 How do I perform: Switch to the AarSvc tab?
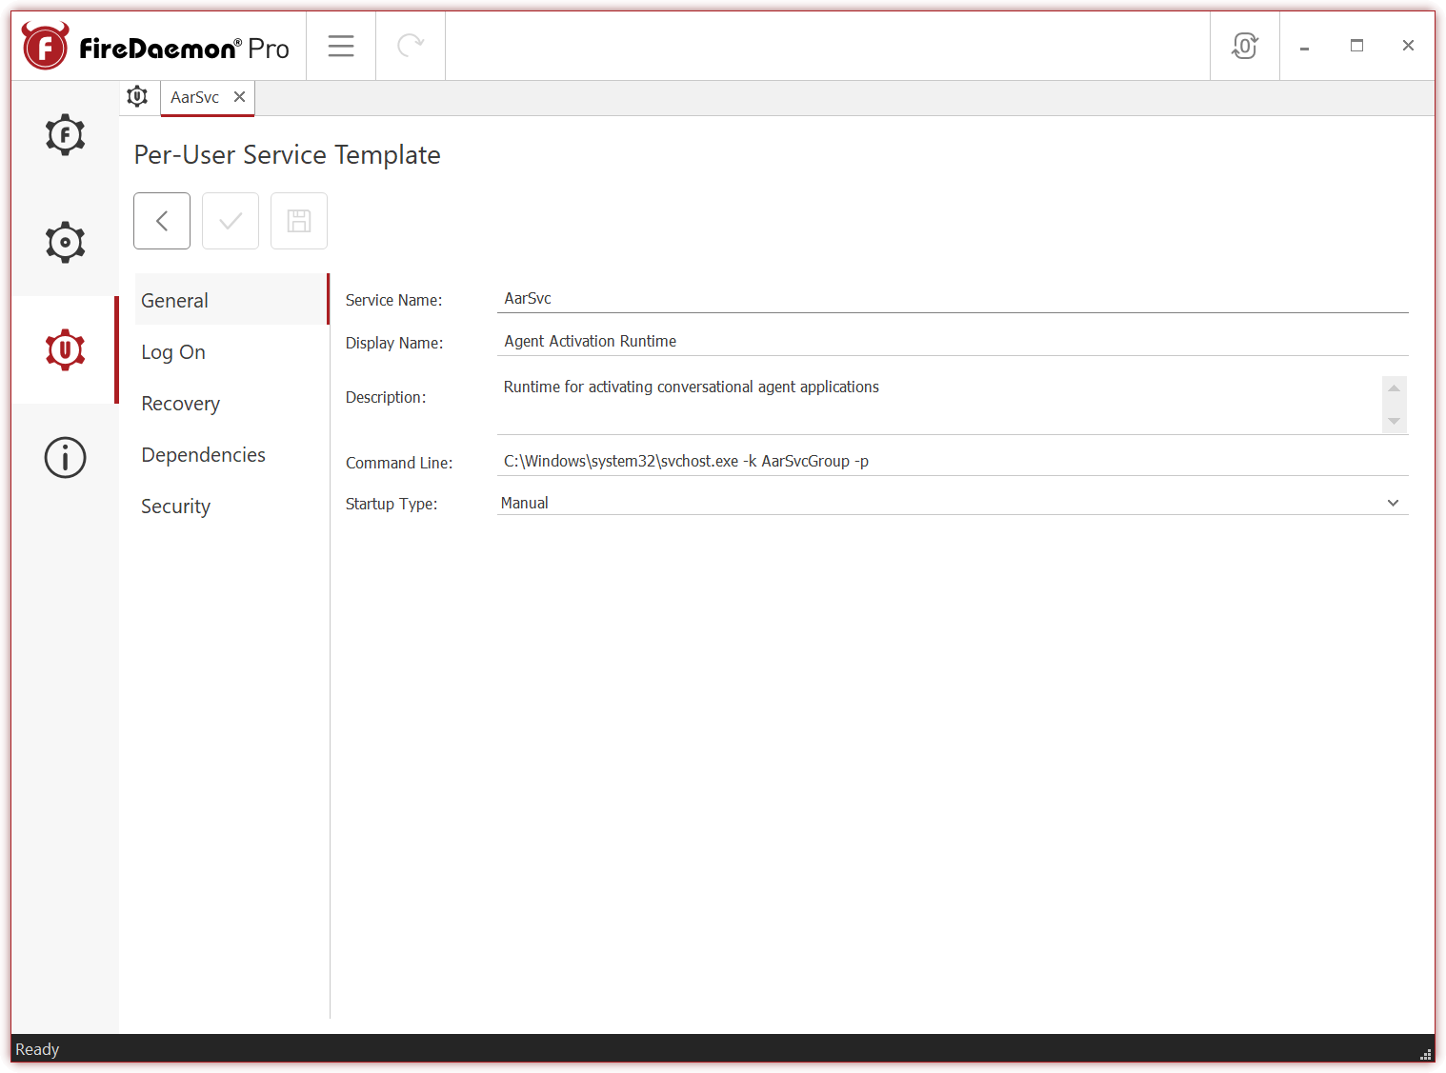(x=195, y=97)
